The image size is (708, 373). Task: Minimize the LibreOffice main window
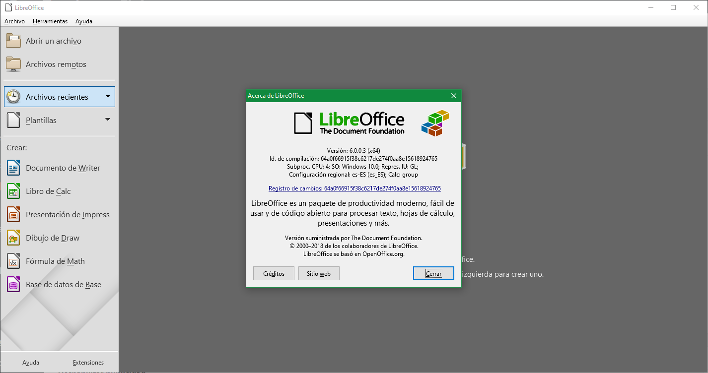pos(650,7)
